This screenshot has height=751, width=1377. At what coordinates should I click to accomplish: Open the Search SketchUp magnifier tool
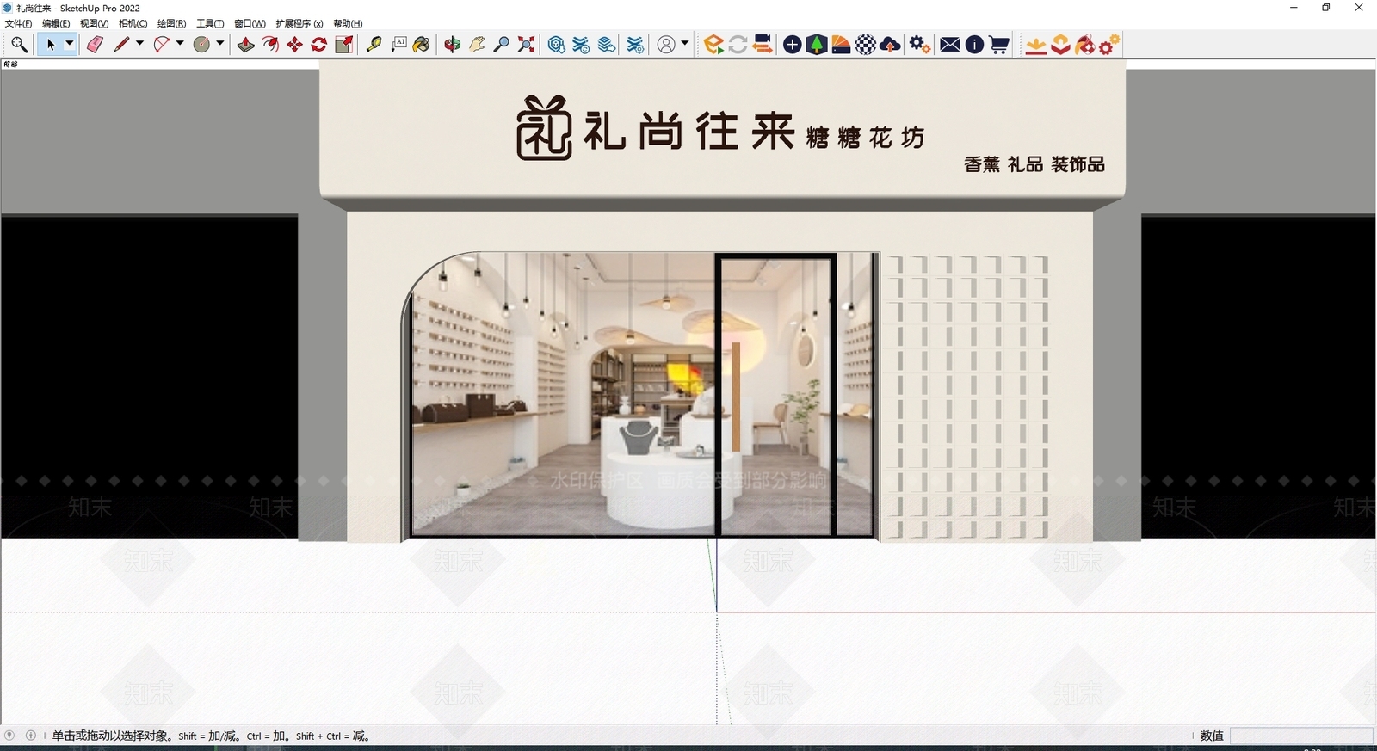[x=19, y=45]
